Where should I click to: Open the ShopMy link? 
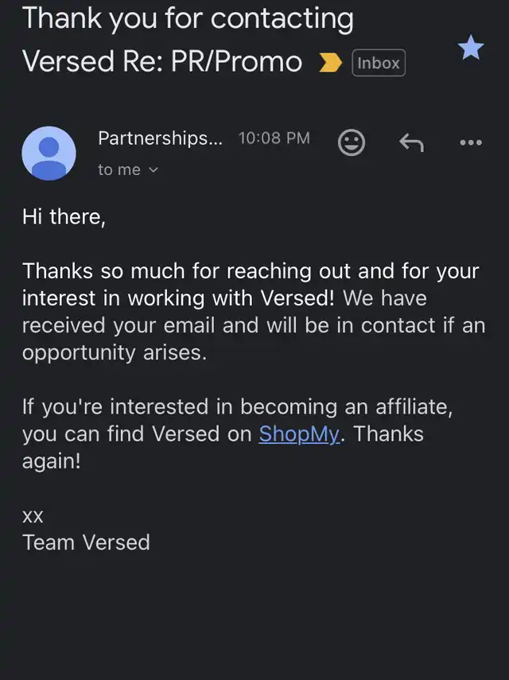point(299,434)
